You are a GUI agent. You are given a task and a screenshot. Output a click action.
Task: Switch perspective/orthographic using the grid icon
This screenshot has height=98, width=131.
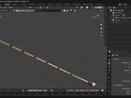[x=101, y=35]
